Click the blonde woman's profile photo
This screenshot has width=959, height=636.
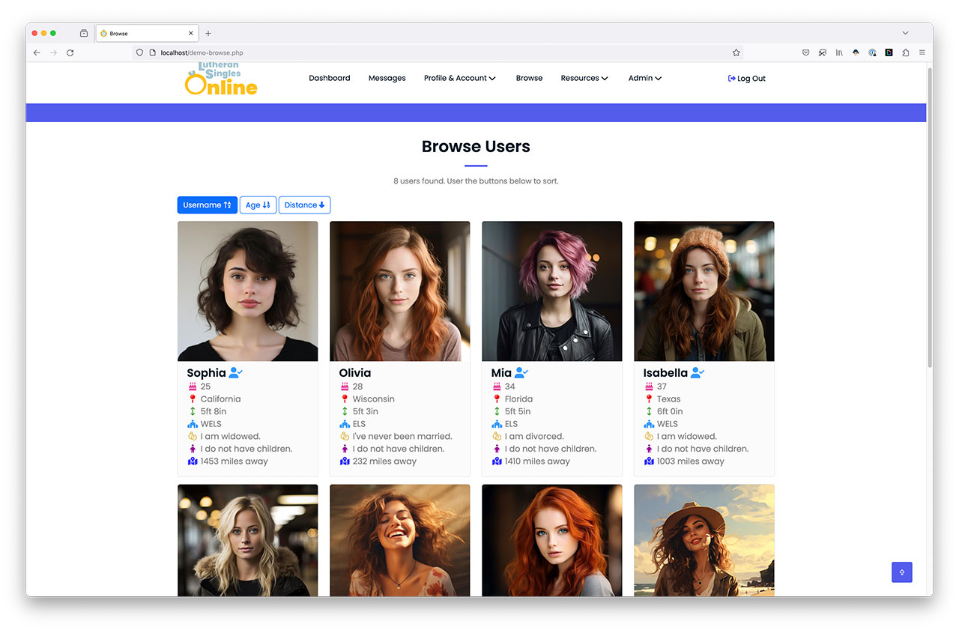[x=248, y=540]
